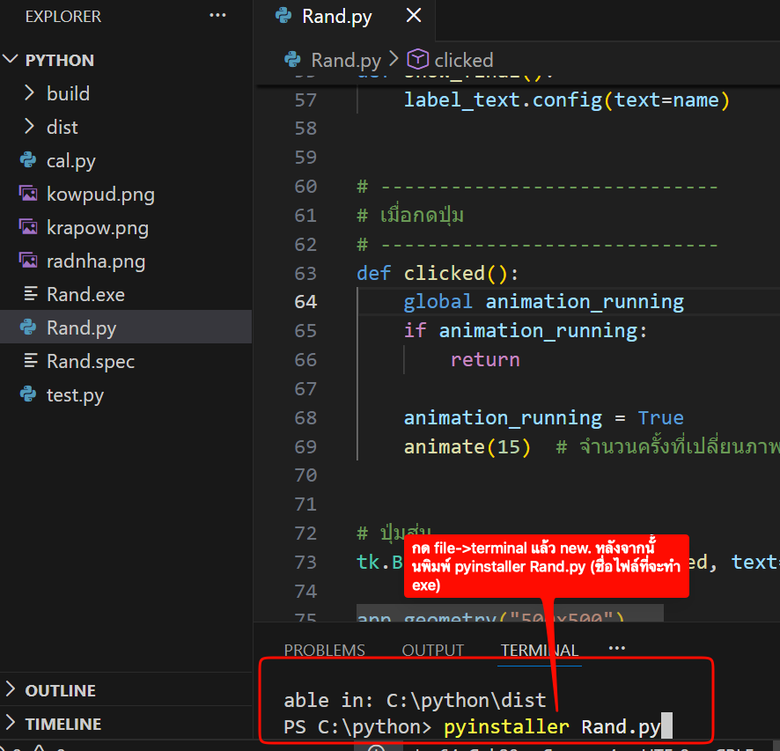The width and height of the screenshot is (780, 751).
Task: Open radnha.png from the file list
Action: click(96, 261)
